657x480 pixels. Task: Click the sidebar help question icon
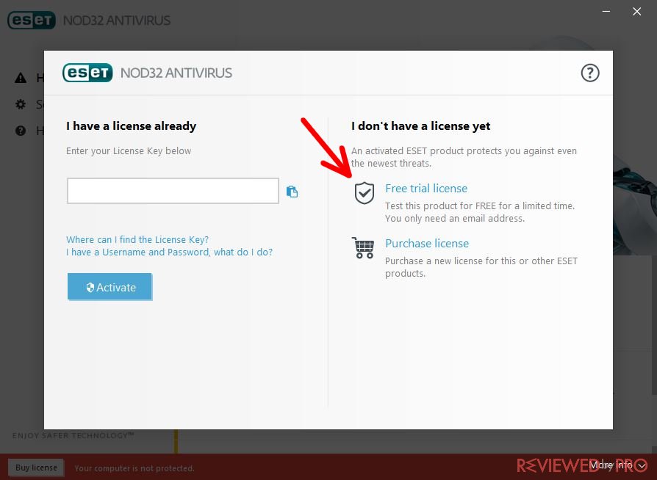coord(21,131)
